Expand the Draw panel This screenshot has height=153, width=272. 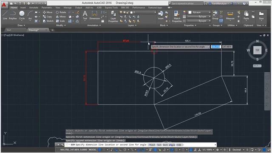[x=21, y=25]
